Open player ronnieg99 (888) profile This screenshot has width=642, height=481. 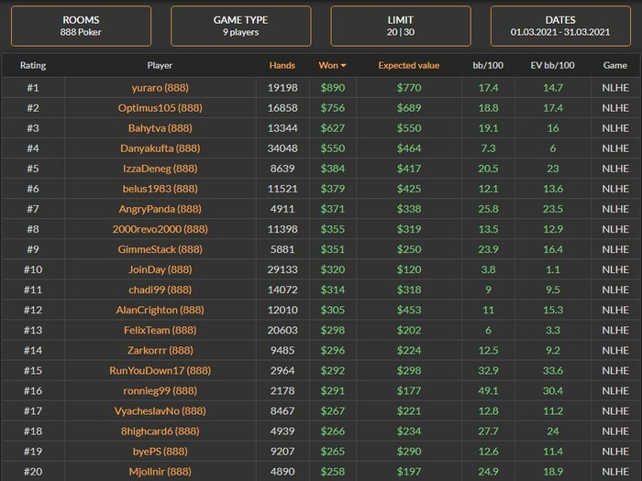160,390
